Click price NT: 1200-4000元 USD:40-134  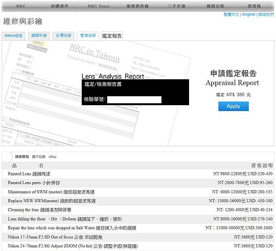point(245,210)
